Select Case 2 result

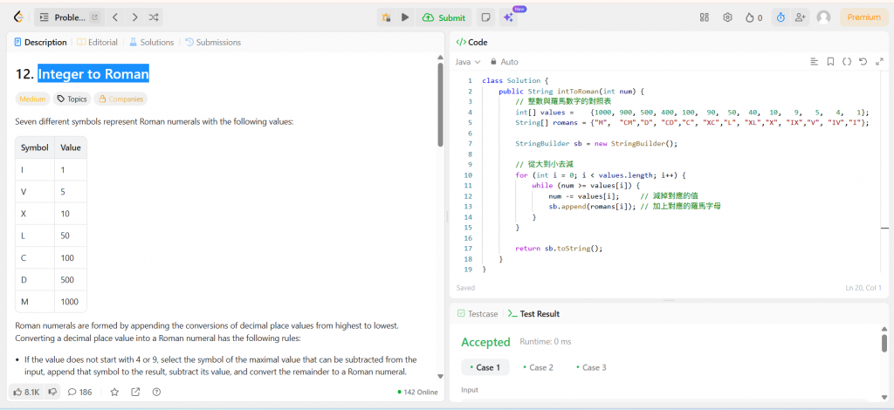(x=538, y=367)
